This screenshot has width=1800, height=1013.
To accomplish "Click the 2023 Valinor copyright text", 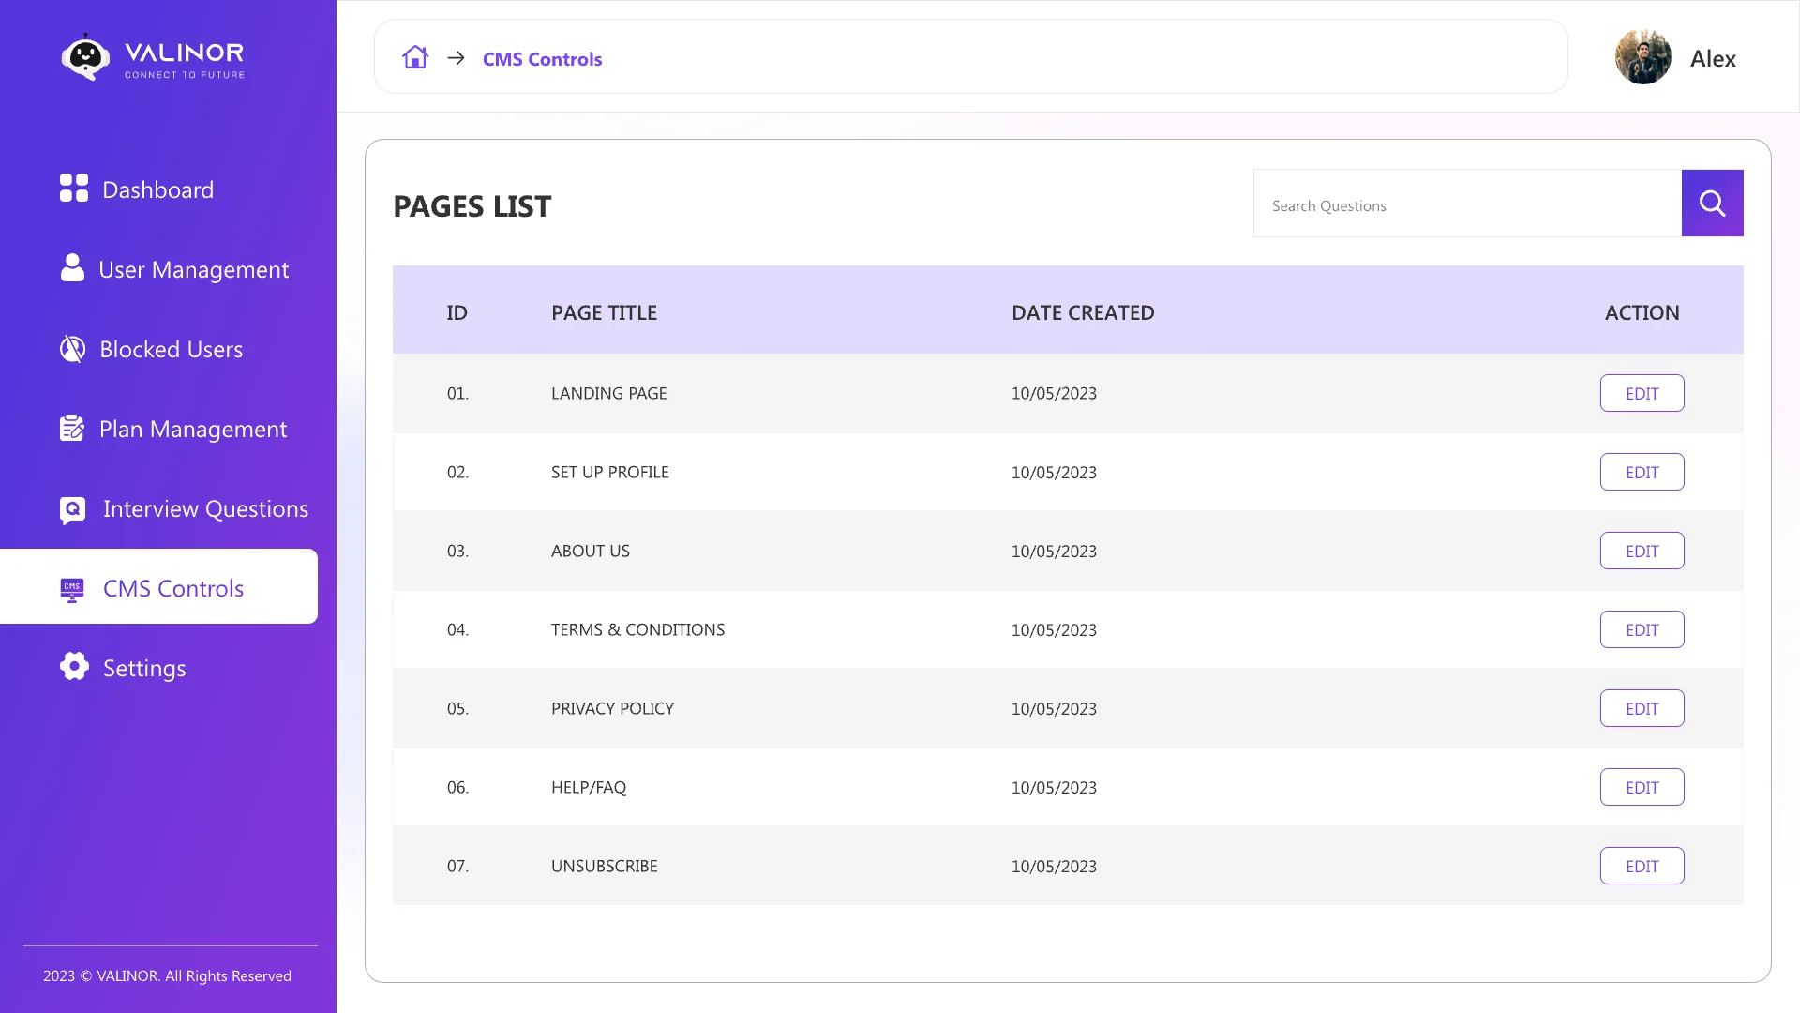I will pos(167,975).
